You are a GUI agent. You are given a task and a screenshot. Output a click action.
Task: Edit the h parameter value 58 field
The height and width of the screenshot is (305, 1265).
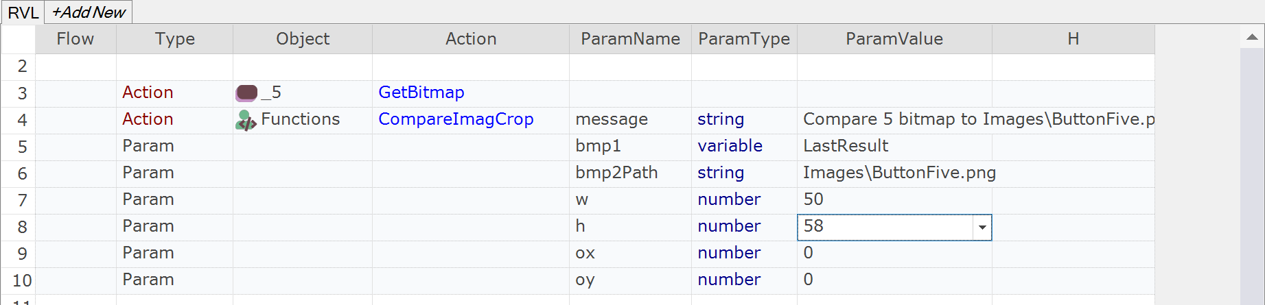coord(884,227)
